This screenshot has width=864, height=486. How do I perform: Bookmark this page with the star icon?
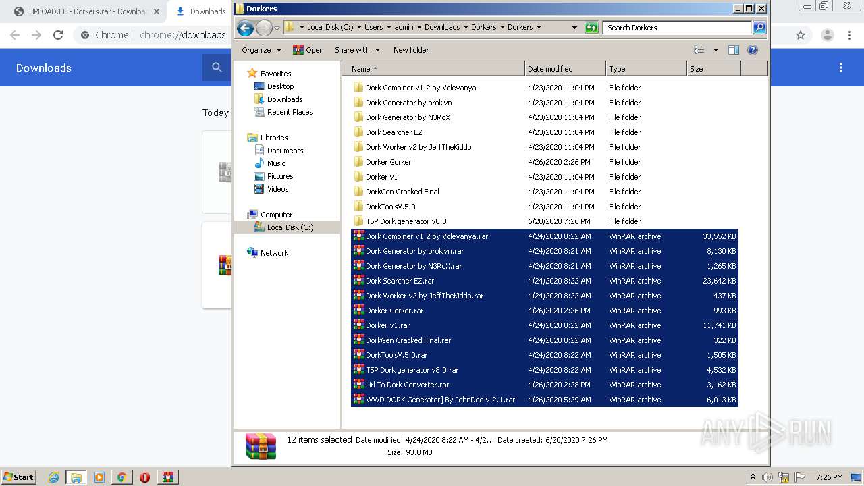click(801, 35)
